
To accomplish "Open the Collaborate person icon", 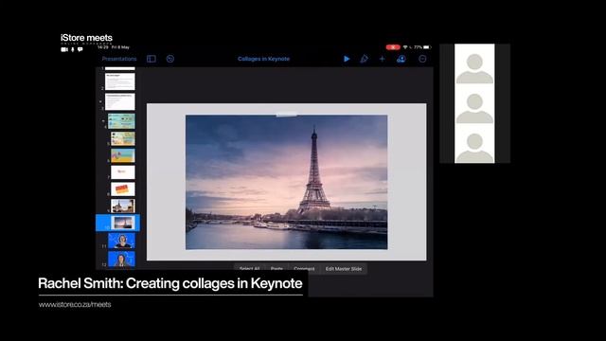I will click(401, 59).
